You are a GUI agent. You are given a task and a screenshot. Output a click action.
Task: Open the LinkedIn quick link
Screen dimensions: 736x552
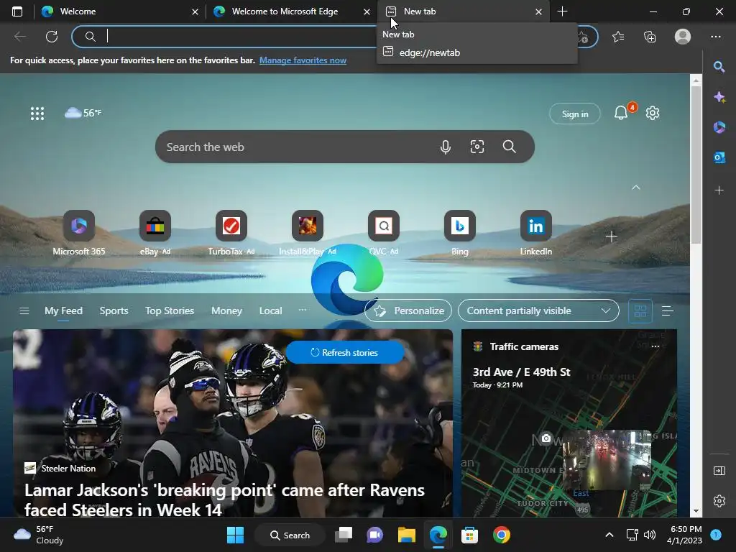[x=535, y=234]
